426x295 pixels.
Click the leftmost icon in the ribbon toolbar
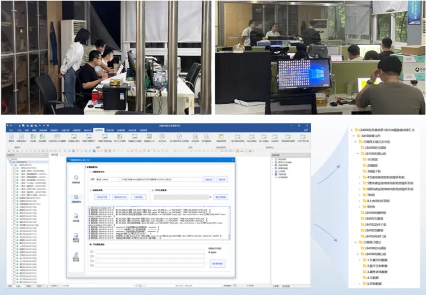(11, 137)
